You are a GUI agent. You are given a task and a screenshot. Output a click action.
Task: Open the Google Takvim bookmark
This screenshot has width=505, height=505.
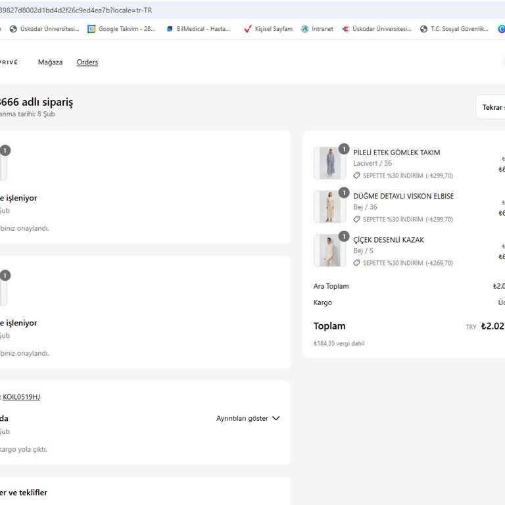coord(122,29)
